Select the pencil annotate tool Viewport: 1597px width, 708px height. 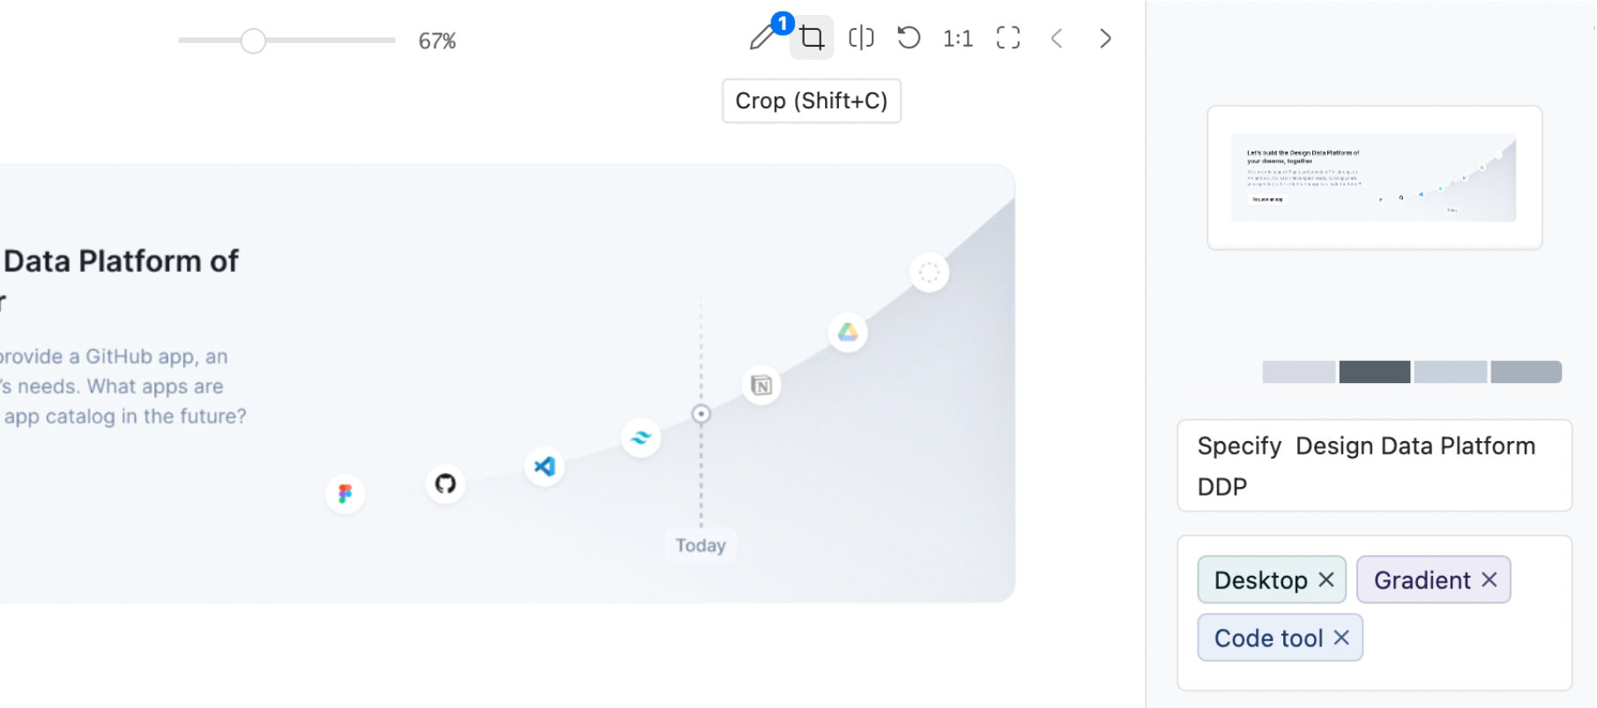point(762,38)
